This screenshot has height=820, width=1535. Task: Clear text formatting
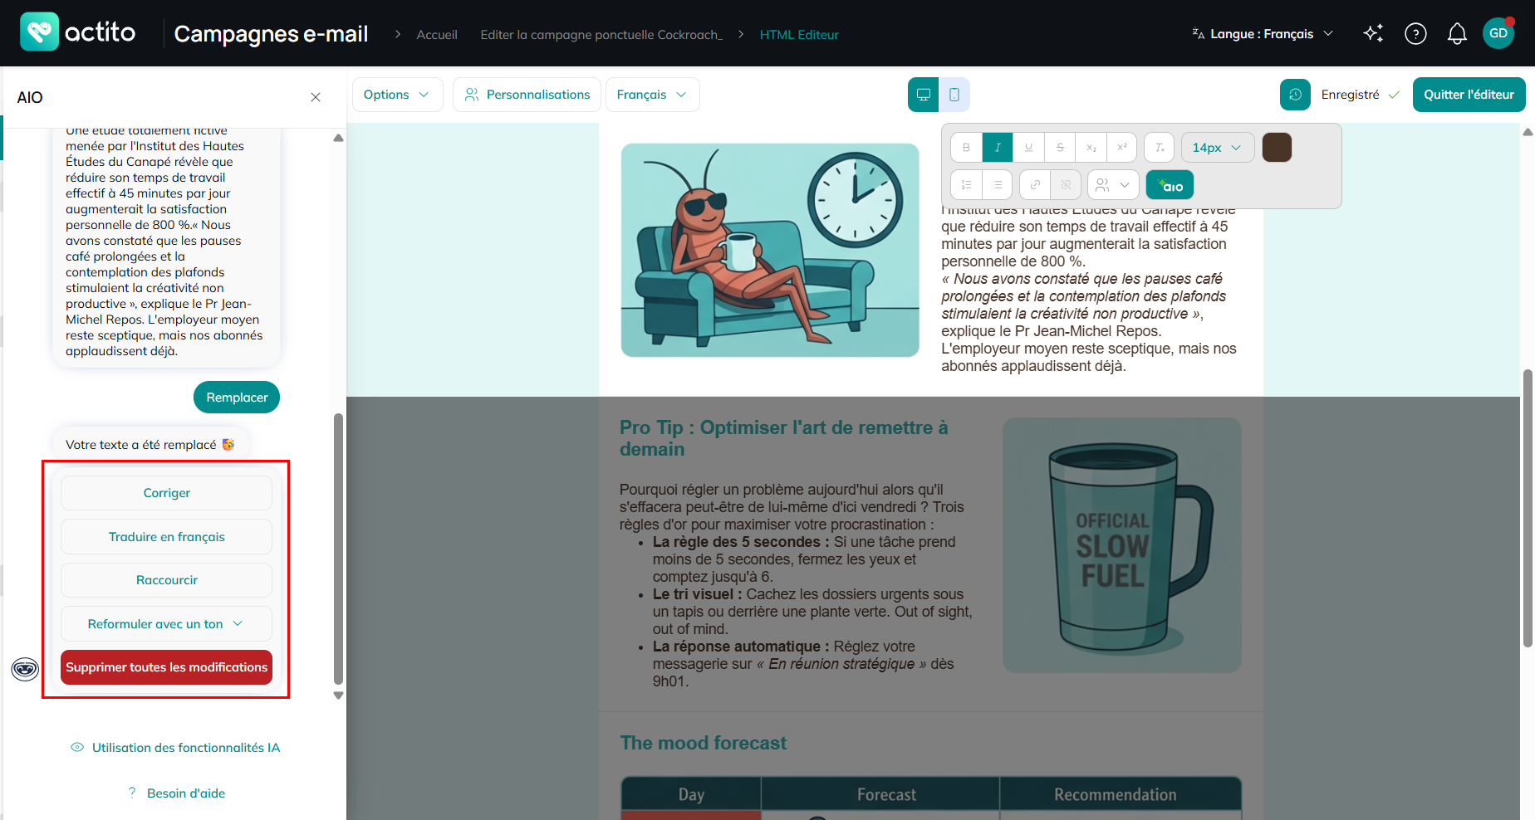point(1160,148)
